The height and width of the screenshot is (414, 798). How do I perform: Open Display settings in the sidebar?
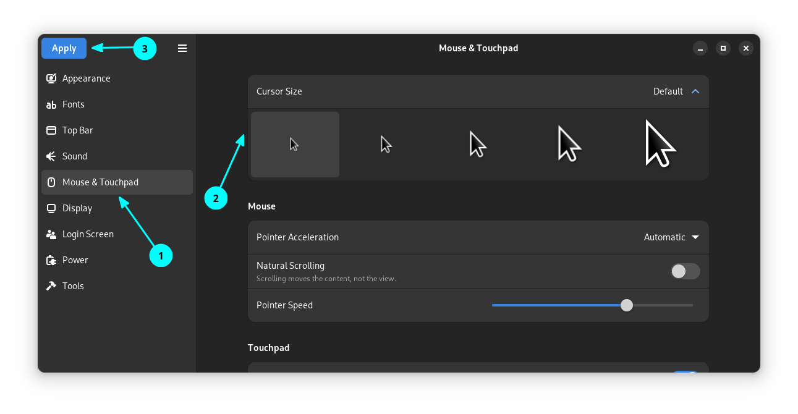77,208
